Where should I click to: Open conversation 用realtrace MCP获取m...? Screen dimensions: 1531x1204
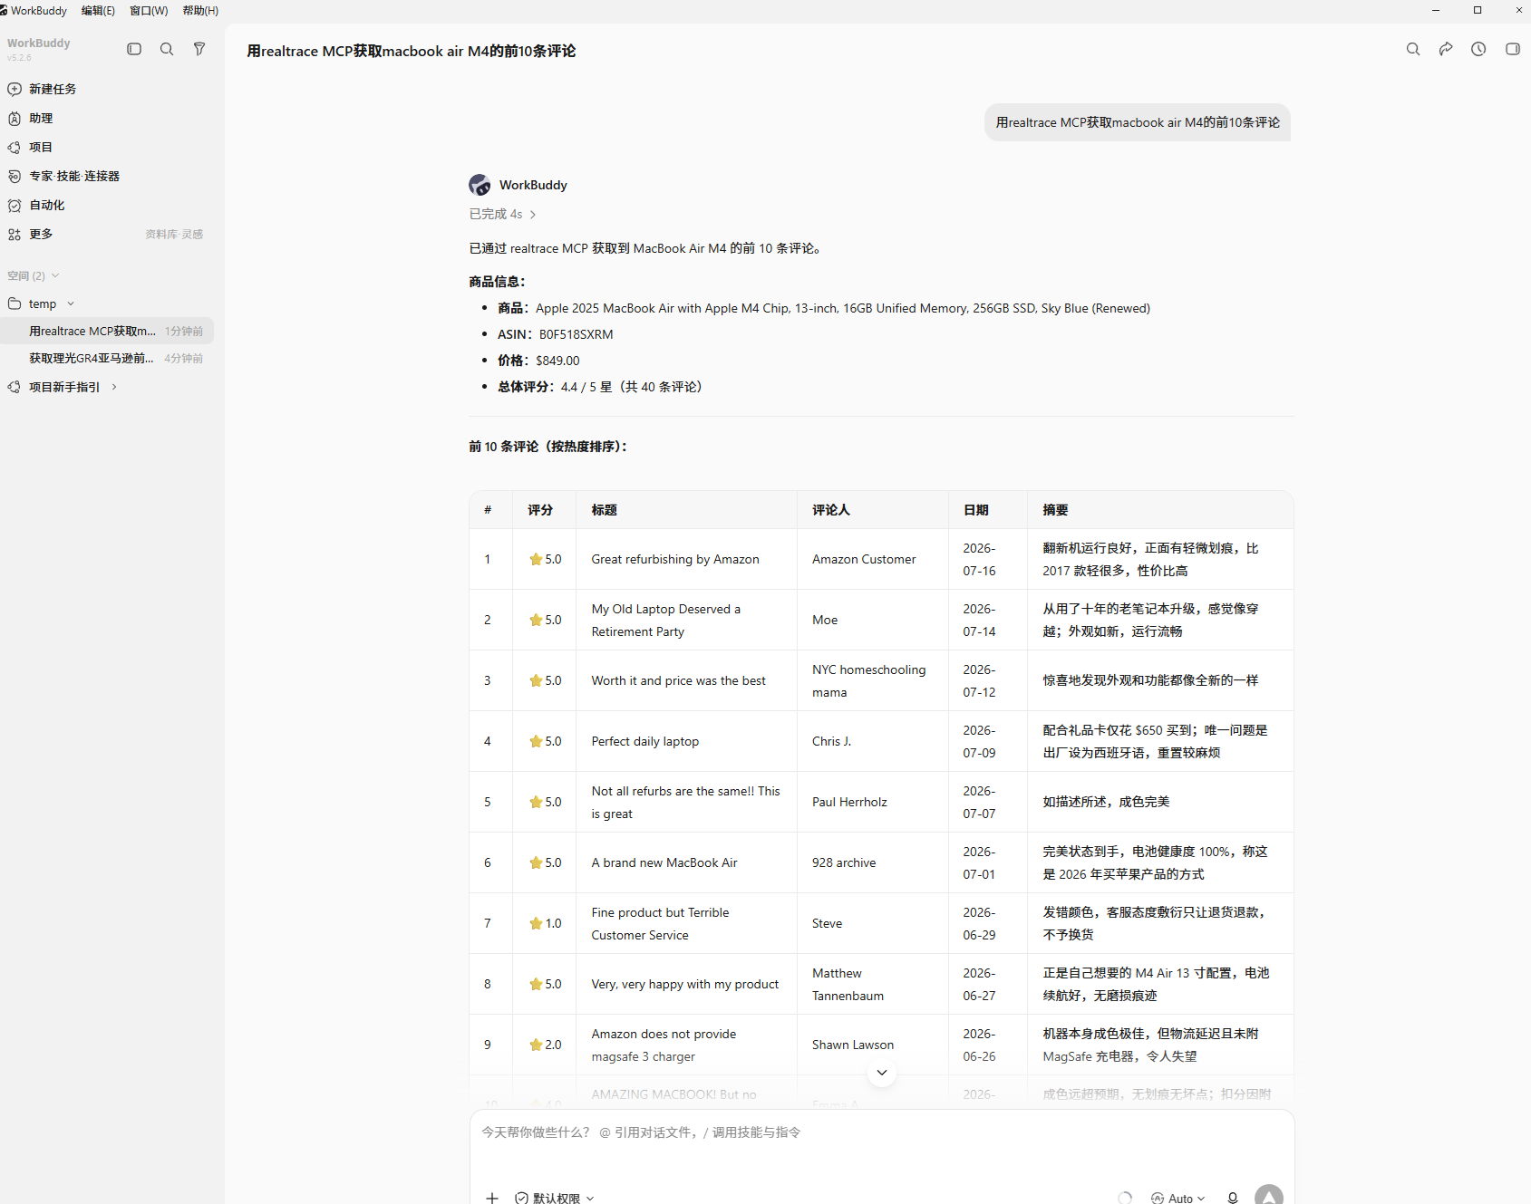coord(107,331)
